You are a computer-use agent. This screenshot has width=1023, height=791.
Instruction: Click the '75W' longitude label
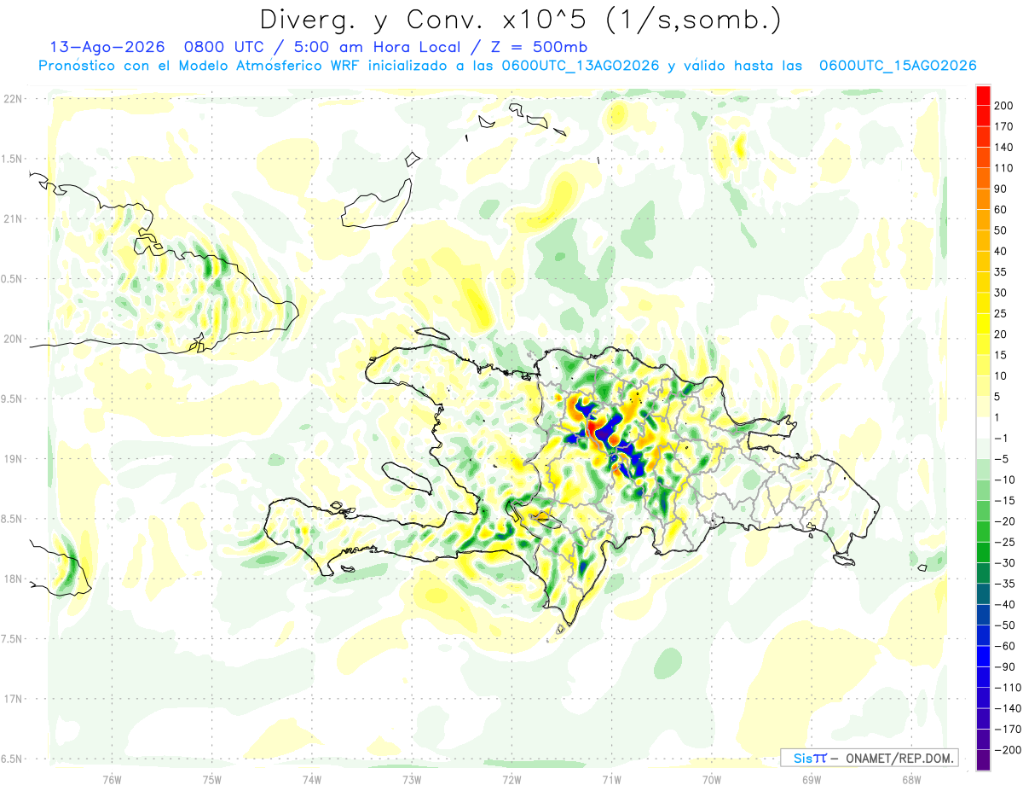tap(212, 779)
